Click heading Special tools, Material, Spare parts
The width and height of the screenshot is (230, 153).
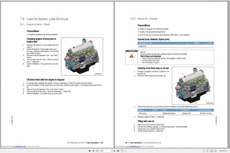[153, 39]
